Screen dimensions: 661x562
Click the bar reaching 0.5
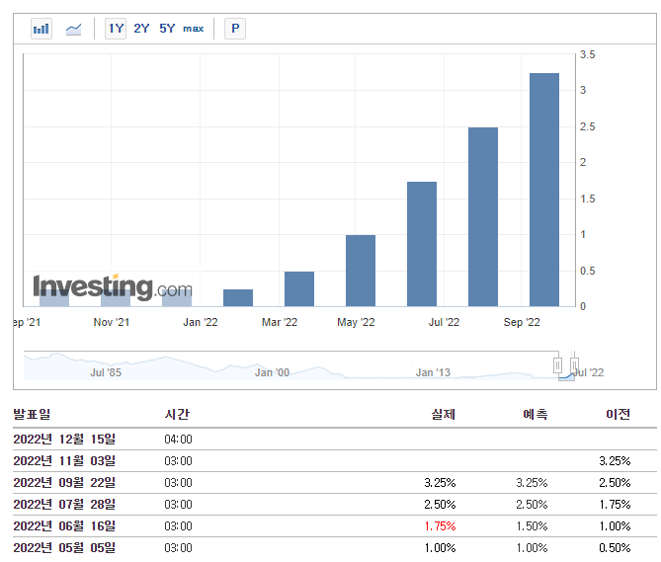299,288
